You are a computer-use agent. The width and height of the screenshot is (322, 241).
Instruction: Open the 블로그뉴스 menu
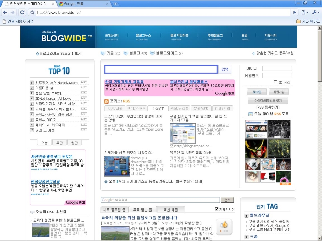pyautogui.click(x=143, y=37)
